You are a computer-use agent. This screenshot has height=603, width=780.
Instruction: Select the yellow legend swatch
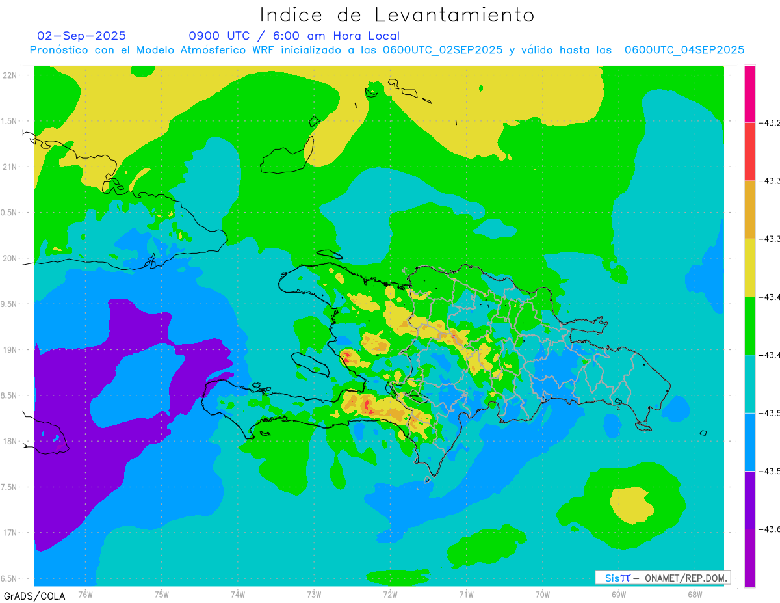tap(749, 267)
